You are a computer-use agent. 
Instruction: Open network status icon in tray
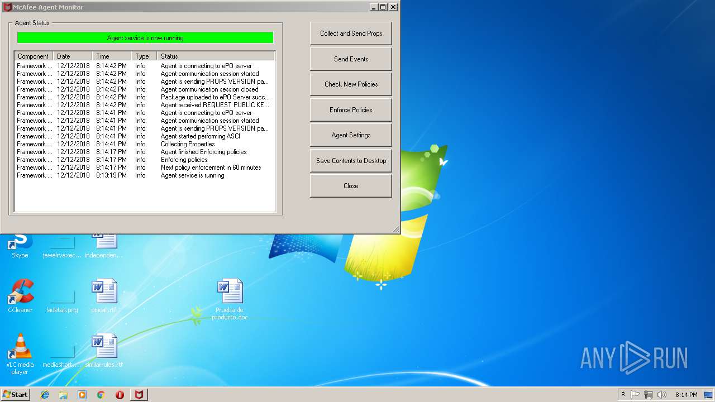click(x=649, y=395)
